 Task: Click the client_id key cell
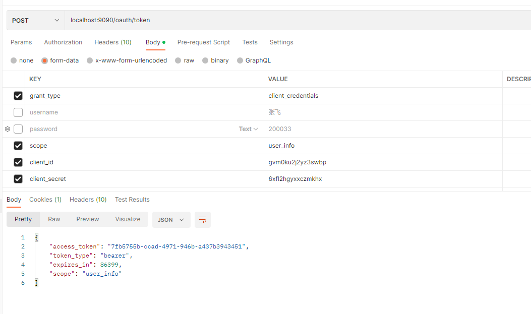click(144, 162)
